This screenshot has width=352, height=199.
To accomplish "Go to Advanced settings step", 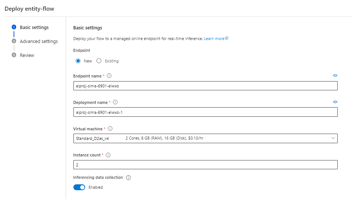I will click(x=39, y=41).
